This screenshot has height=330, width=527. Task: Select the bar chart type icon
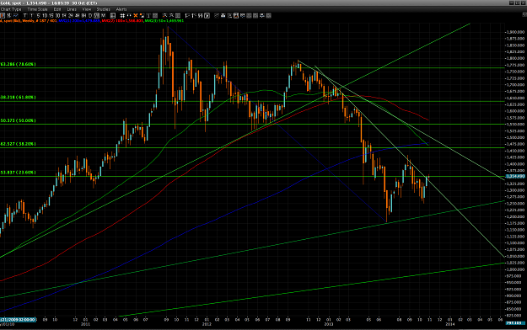tap(9, 15)
